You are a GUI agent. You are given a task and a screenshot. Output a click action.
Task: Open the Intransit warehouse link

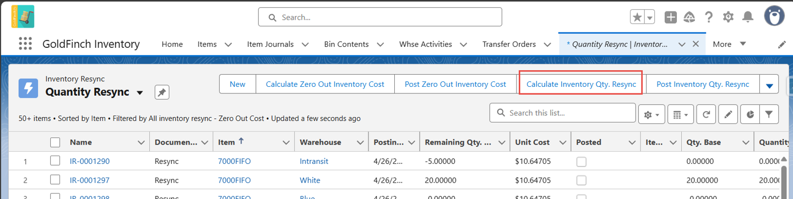[314, 162]
